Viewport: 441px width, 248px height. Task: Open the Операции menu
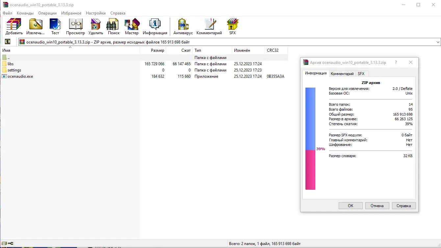47,13
